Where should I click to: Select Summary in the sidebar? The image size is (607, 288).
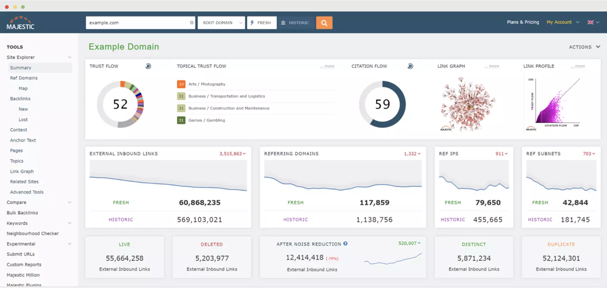coord(40,68)
